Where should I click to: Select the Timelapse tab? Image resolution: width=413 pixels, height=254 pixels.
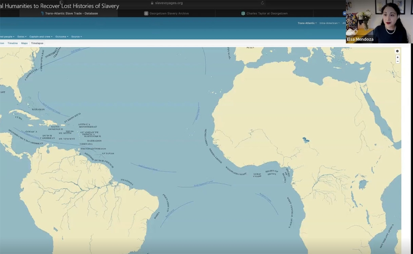tap(37, 43)
